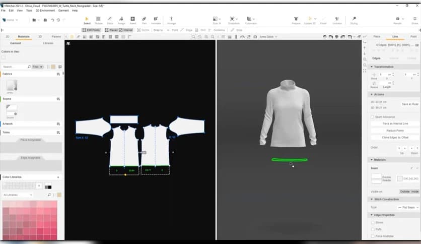
Task: Run Update 3D simulation
Action: point(310,20)
